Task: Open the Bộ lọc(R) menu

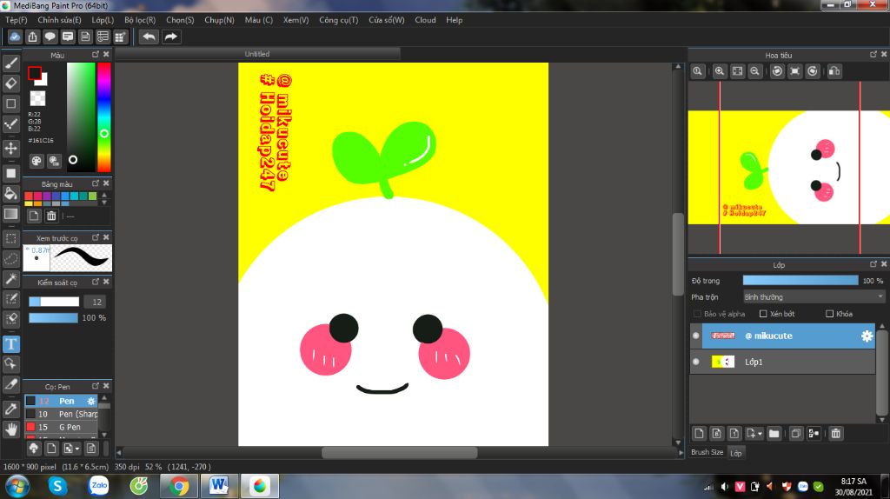Action: (140, 20)
